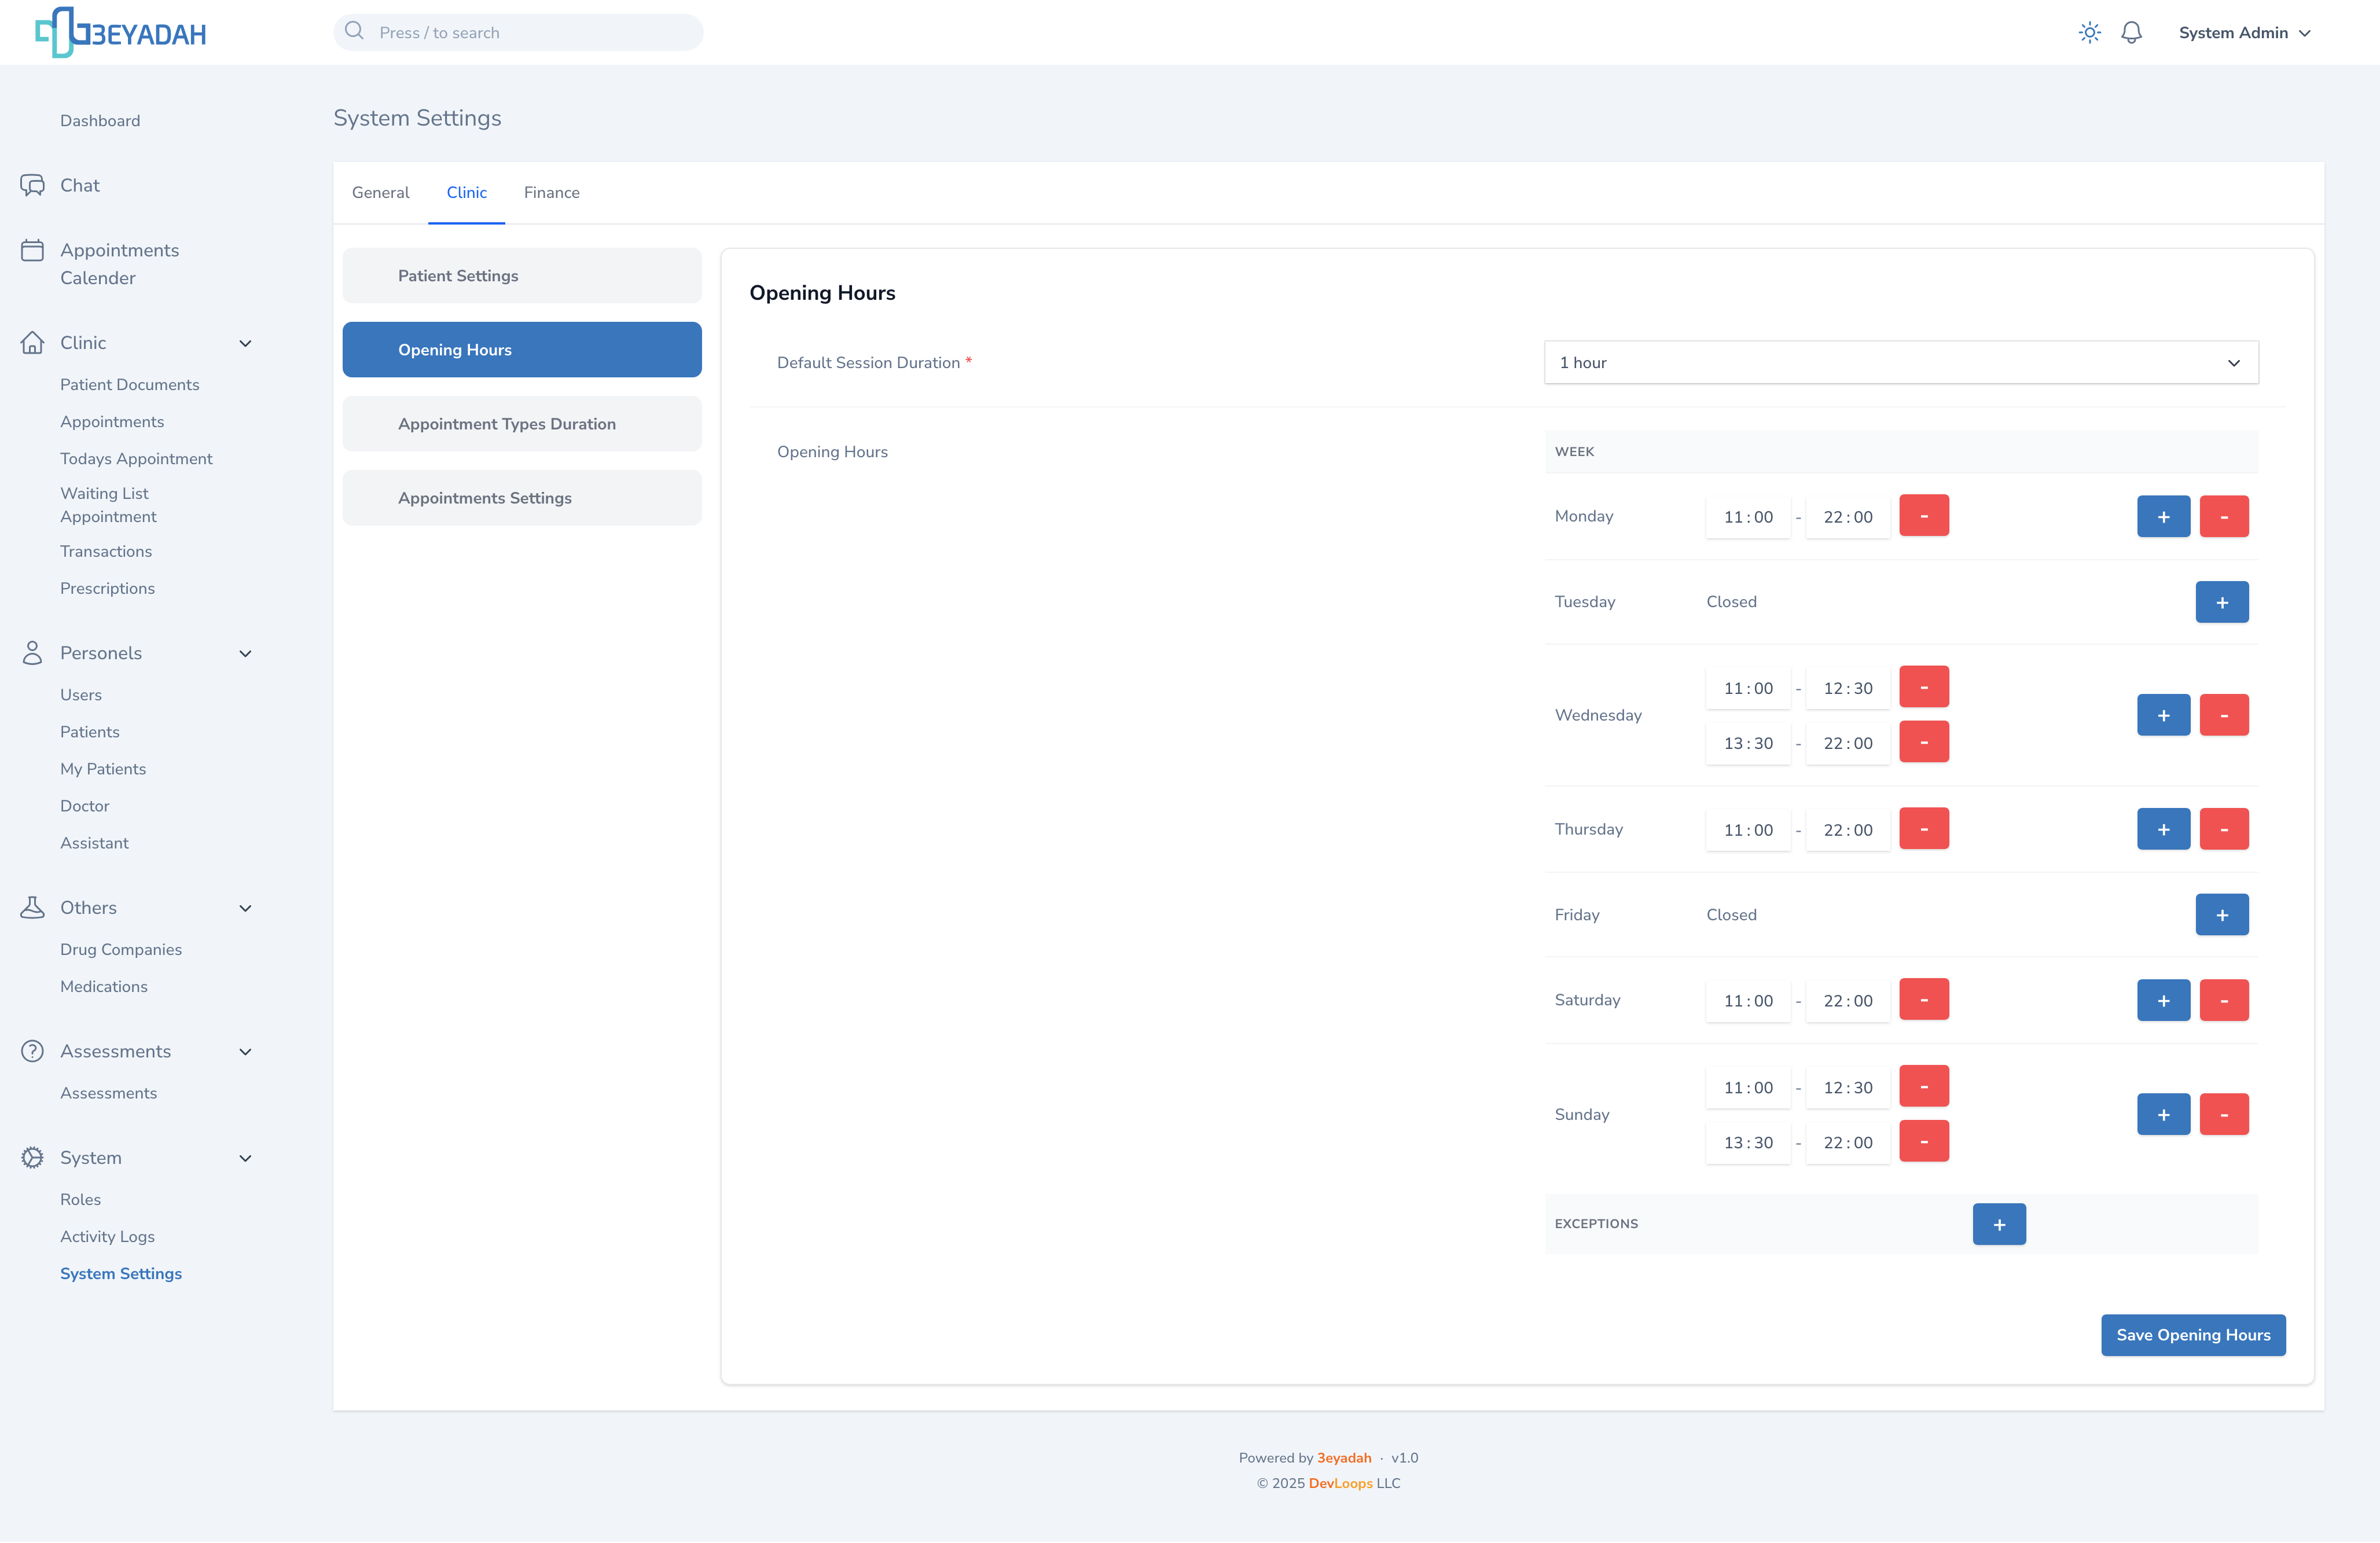Open Chat from sidebar icon

pyautogui.click(x=32, y=185)
